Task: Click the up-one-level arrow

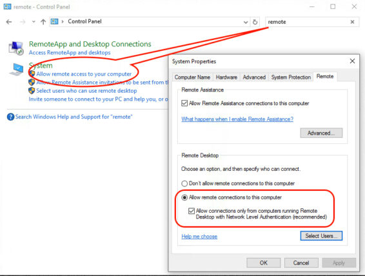Action: (x=43, y=22)
